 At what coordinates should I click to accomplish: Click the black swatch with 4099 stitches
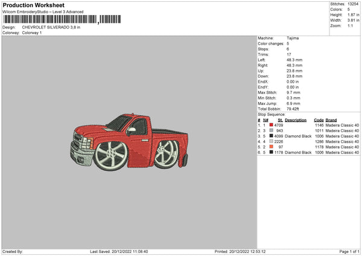pyautogui.click(x=272, y=136)
